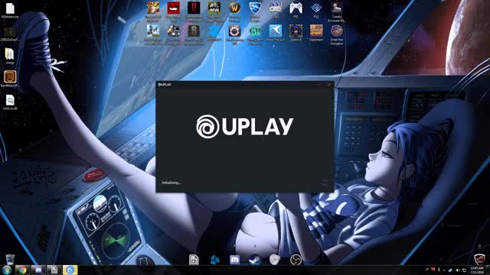The width and height of the screenshot is (490, 275).
Task: Select the Uplay taskbar button
Action: 70,270
